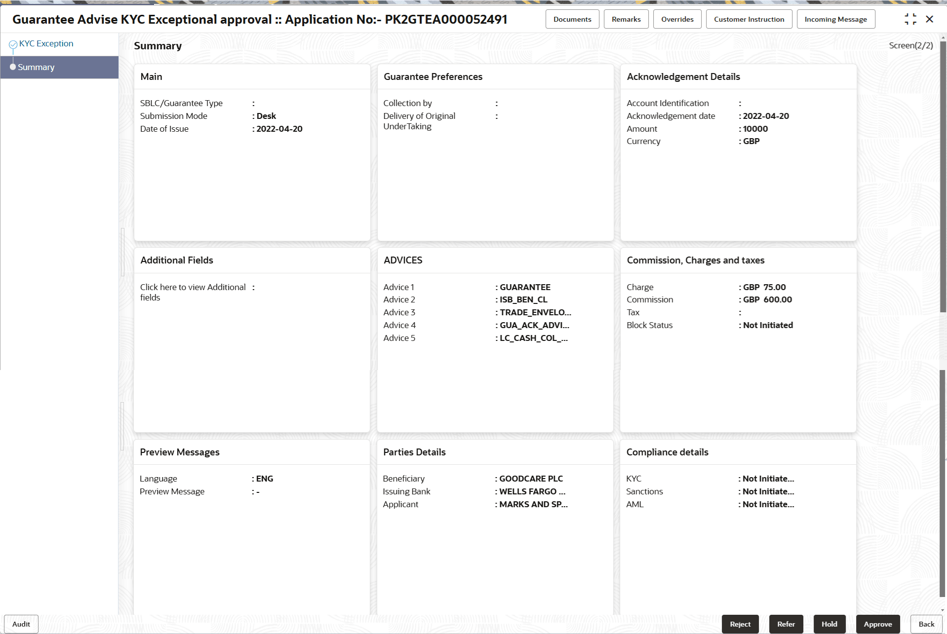Click the Screen(2/2) indicator
The height and width of the screenshot is (634, 947).
pyautogui.click(x=910, y=45)
